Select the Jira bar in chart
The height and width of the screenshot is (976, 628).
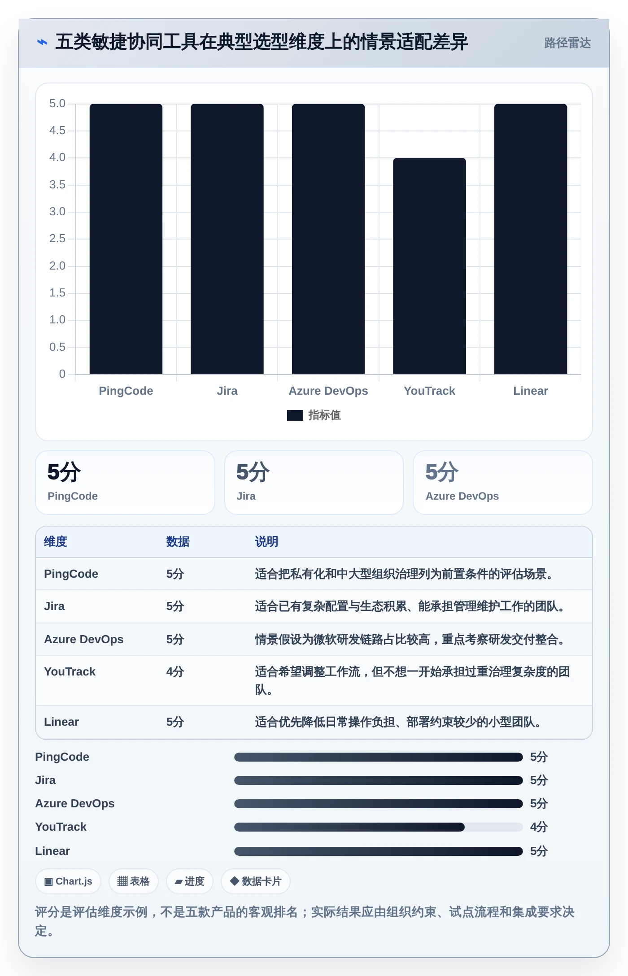[227, 239]
